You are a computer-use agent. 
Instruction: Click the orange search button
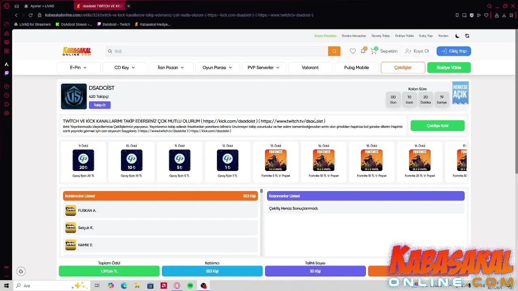(x=334, y=51)
